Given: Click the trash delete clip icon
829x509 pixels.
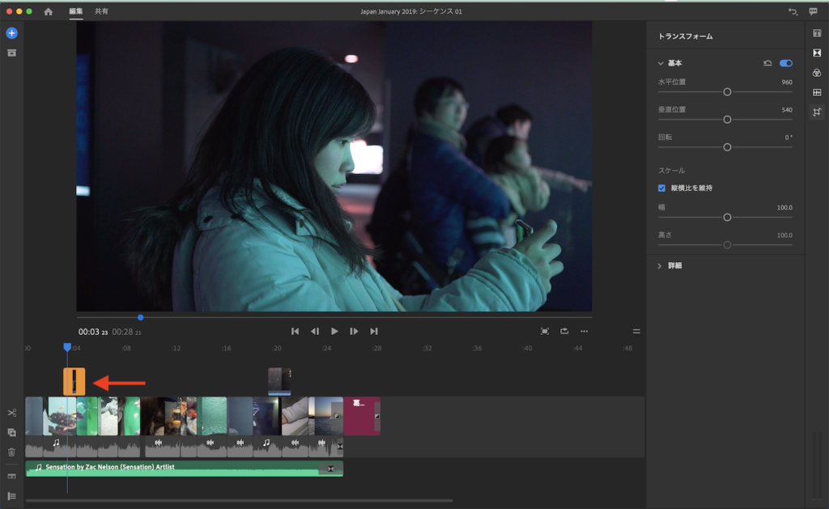Looking at the screenshot, I should click(11, 452).
